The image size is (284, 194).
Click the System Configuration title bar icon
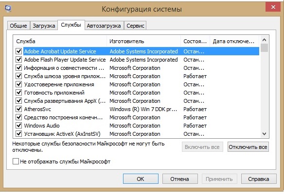[x=8, y=9]
